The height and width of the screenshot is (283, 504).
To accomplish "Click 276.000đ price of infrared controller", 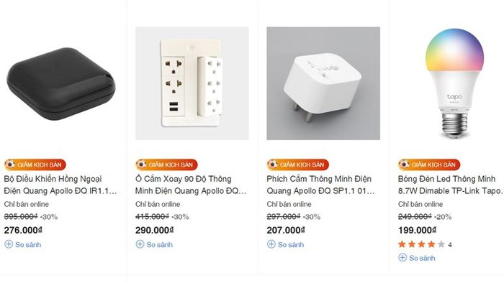I will pos(23,230).
